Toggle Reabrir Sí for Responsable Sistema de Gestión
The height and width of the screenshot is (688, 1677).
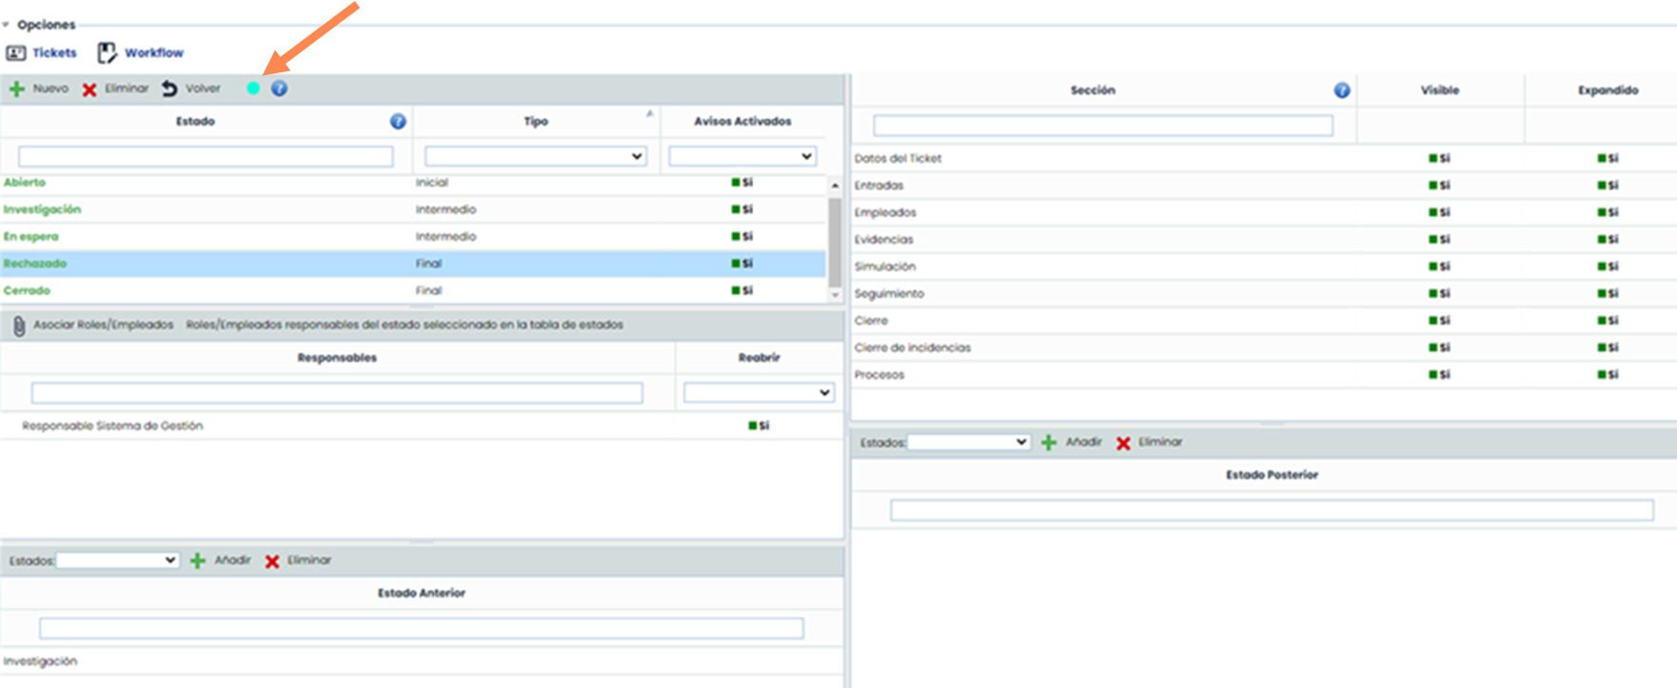pos(759,426)
